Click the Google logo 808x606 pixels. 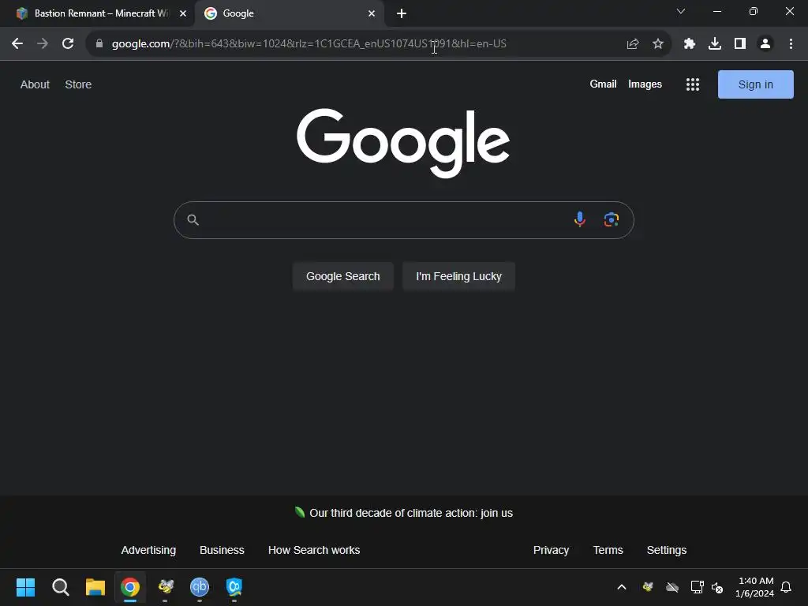pos(403,143)
